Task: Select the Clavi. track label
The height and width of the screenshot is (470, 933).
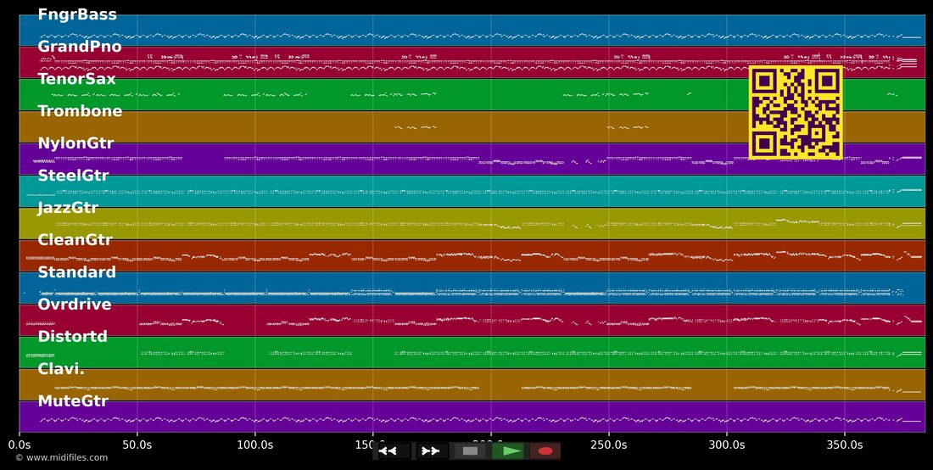Action: [x=61, y=369]
